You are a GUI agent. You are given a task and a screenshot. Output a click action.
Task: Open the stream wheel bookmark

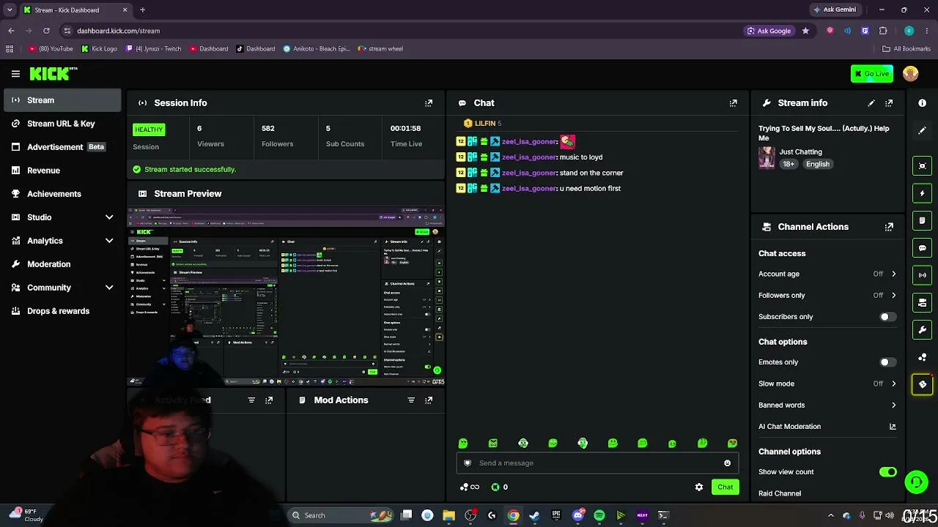point(380,49)
